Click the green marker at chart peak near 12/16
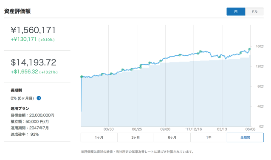271x160 pixels. (200, 51)
